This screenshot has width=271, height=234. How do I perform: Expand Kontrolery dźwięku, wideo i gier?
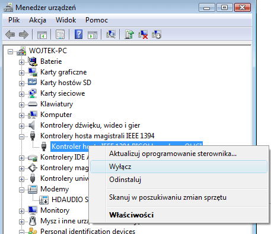[x=21, y=126]
